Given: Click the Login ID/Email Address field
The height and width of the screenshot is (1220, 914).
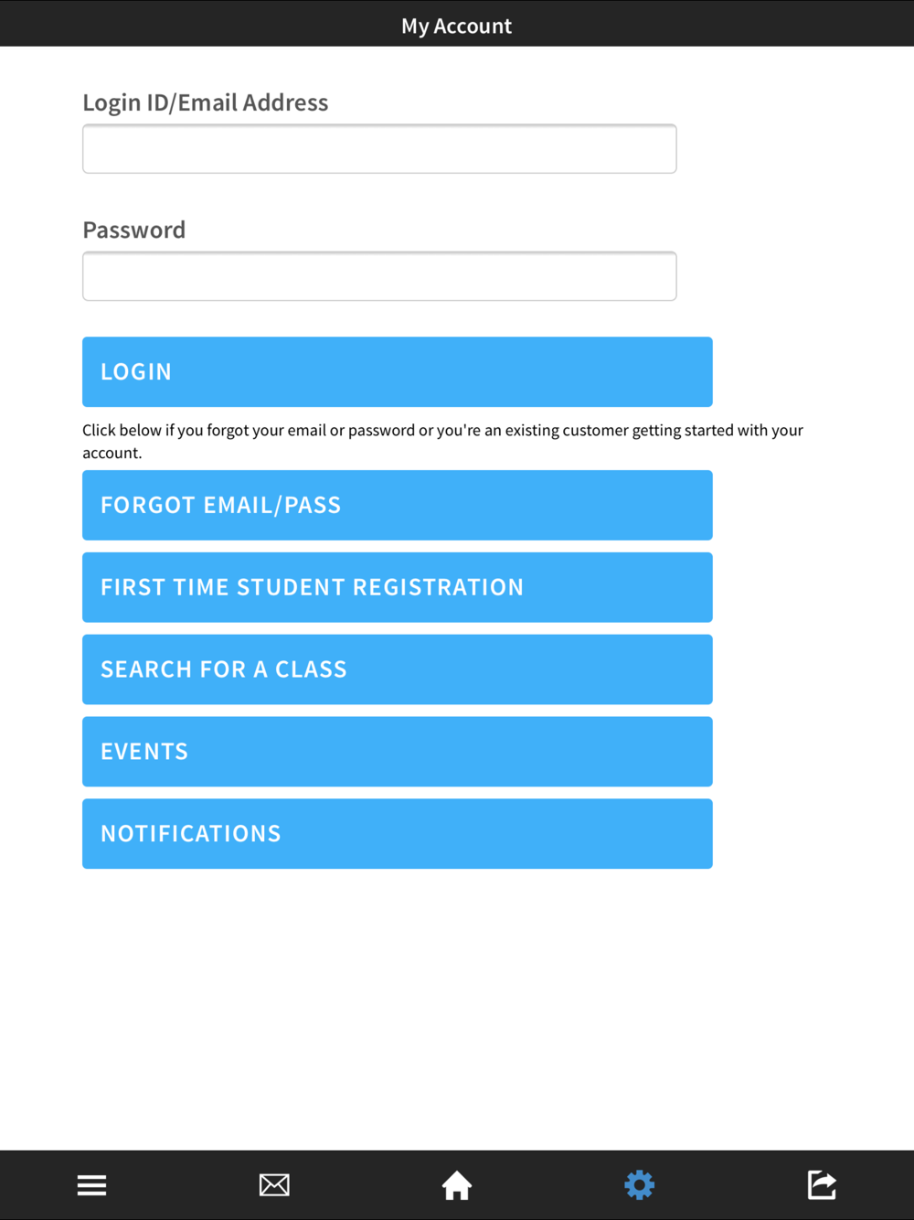Looking at the screenshot, I should click(x=379, y=149).
